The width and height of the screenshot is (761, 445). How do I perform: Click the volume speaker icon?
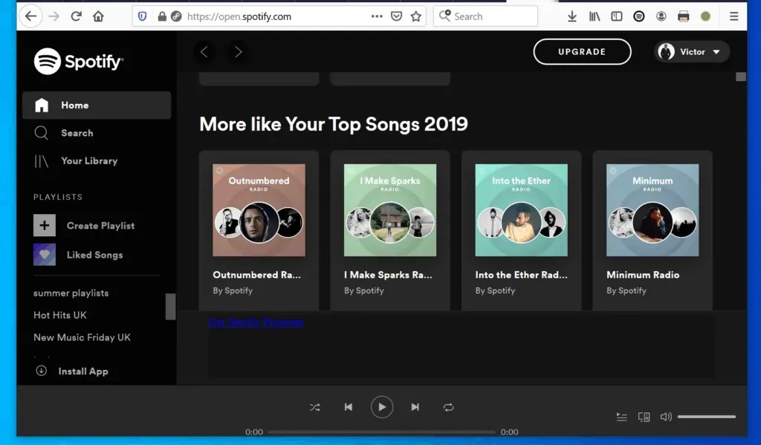coord(666,417)
